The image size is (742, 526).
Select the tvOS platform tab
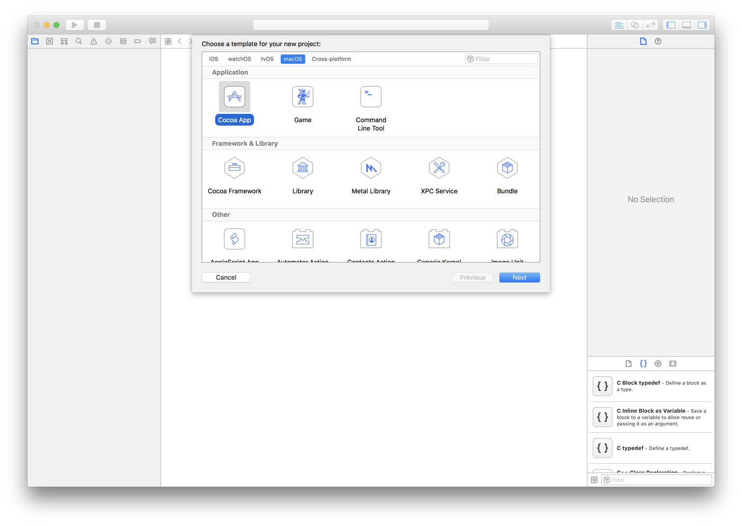pos(267,59)
